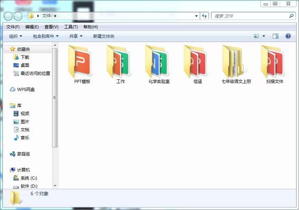Open the address bar history dropdown
Viewport: 299px width, 210px height.
click(196, 16)
